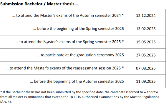
Task: Click the date 07.08.2025
Action: point(146,68)
